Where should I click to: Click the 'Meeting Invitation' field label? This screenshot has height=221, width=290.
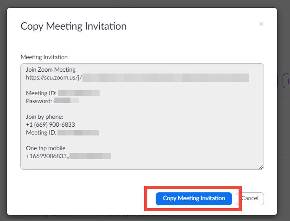pyautogui.click(x=44, y=57)
